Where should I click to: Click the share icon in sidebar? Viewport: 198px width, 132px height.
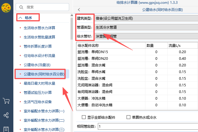[6, 115]
